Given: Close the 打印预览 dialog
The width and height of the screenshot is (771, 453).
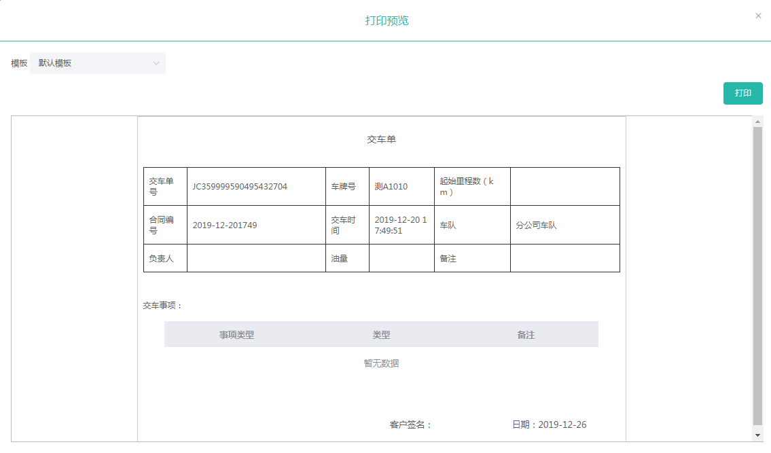Looking at the screenshot, I should pyautogui.click(x=758, y=16).
